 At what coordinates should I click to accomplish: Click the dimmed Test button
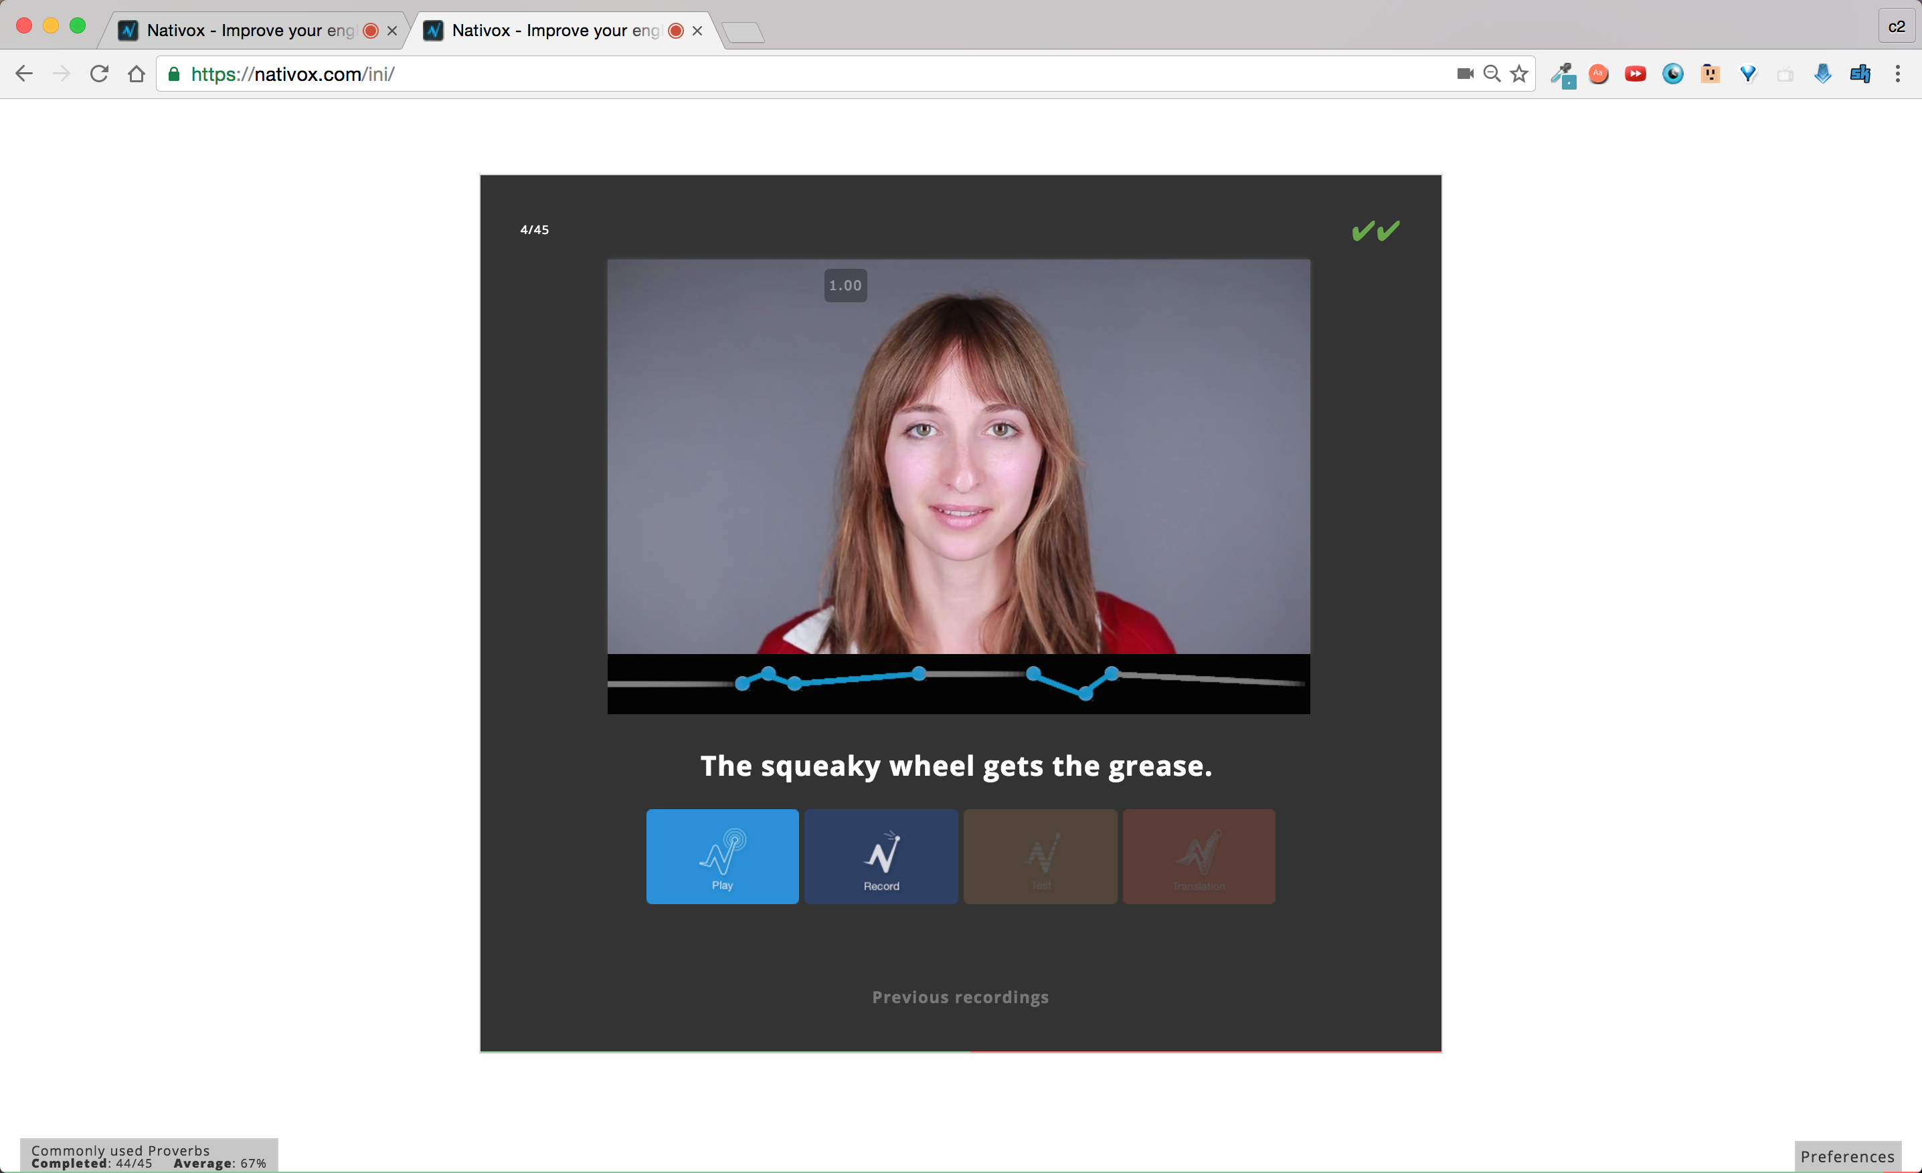1040,856
